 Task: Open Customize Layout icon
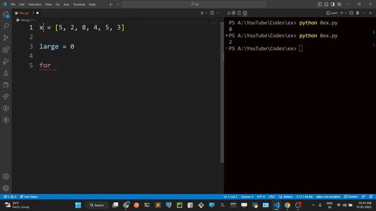pos(339,4)
